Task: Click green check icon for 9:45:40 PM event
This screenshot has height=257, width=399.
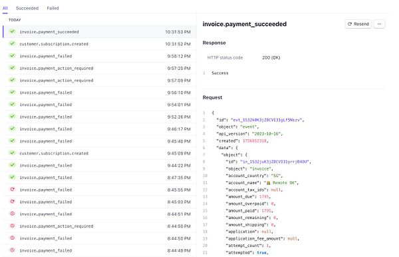Action: click(12, 140)
